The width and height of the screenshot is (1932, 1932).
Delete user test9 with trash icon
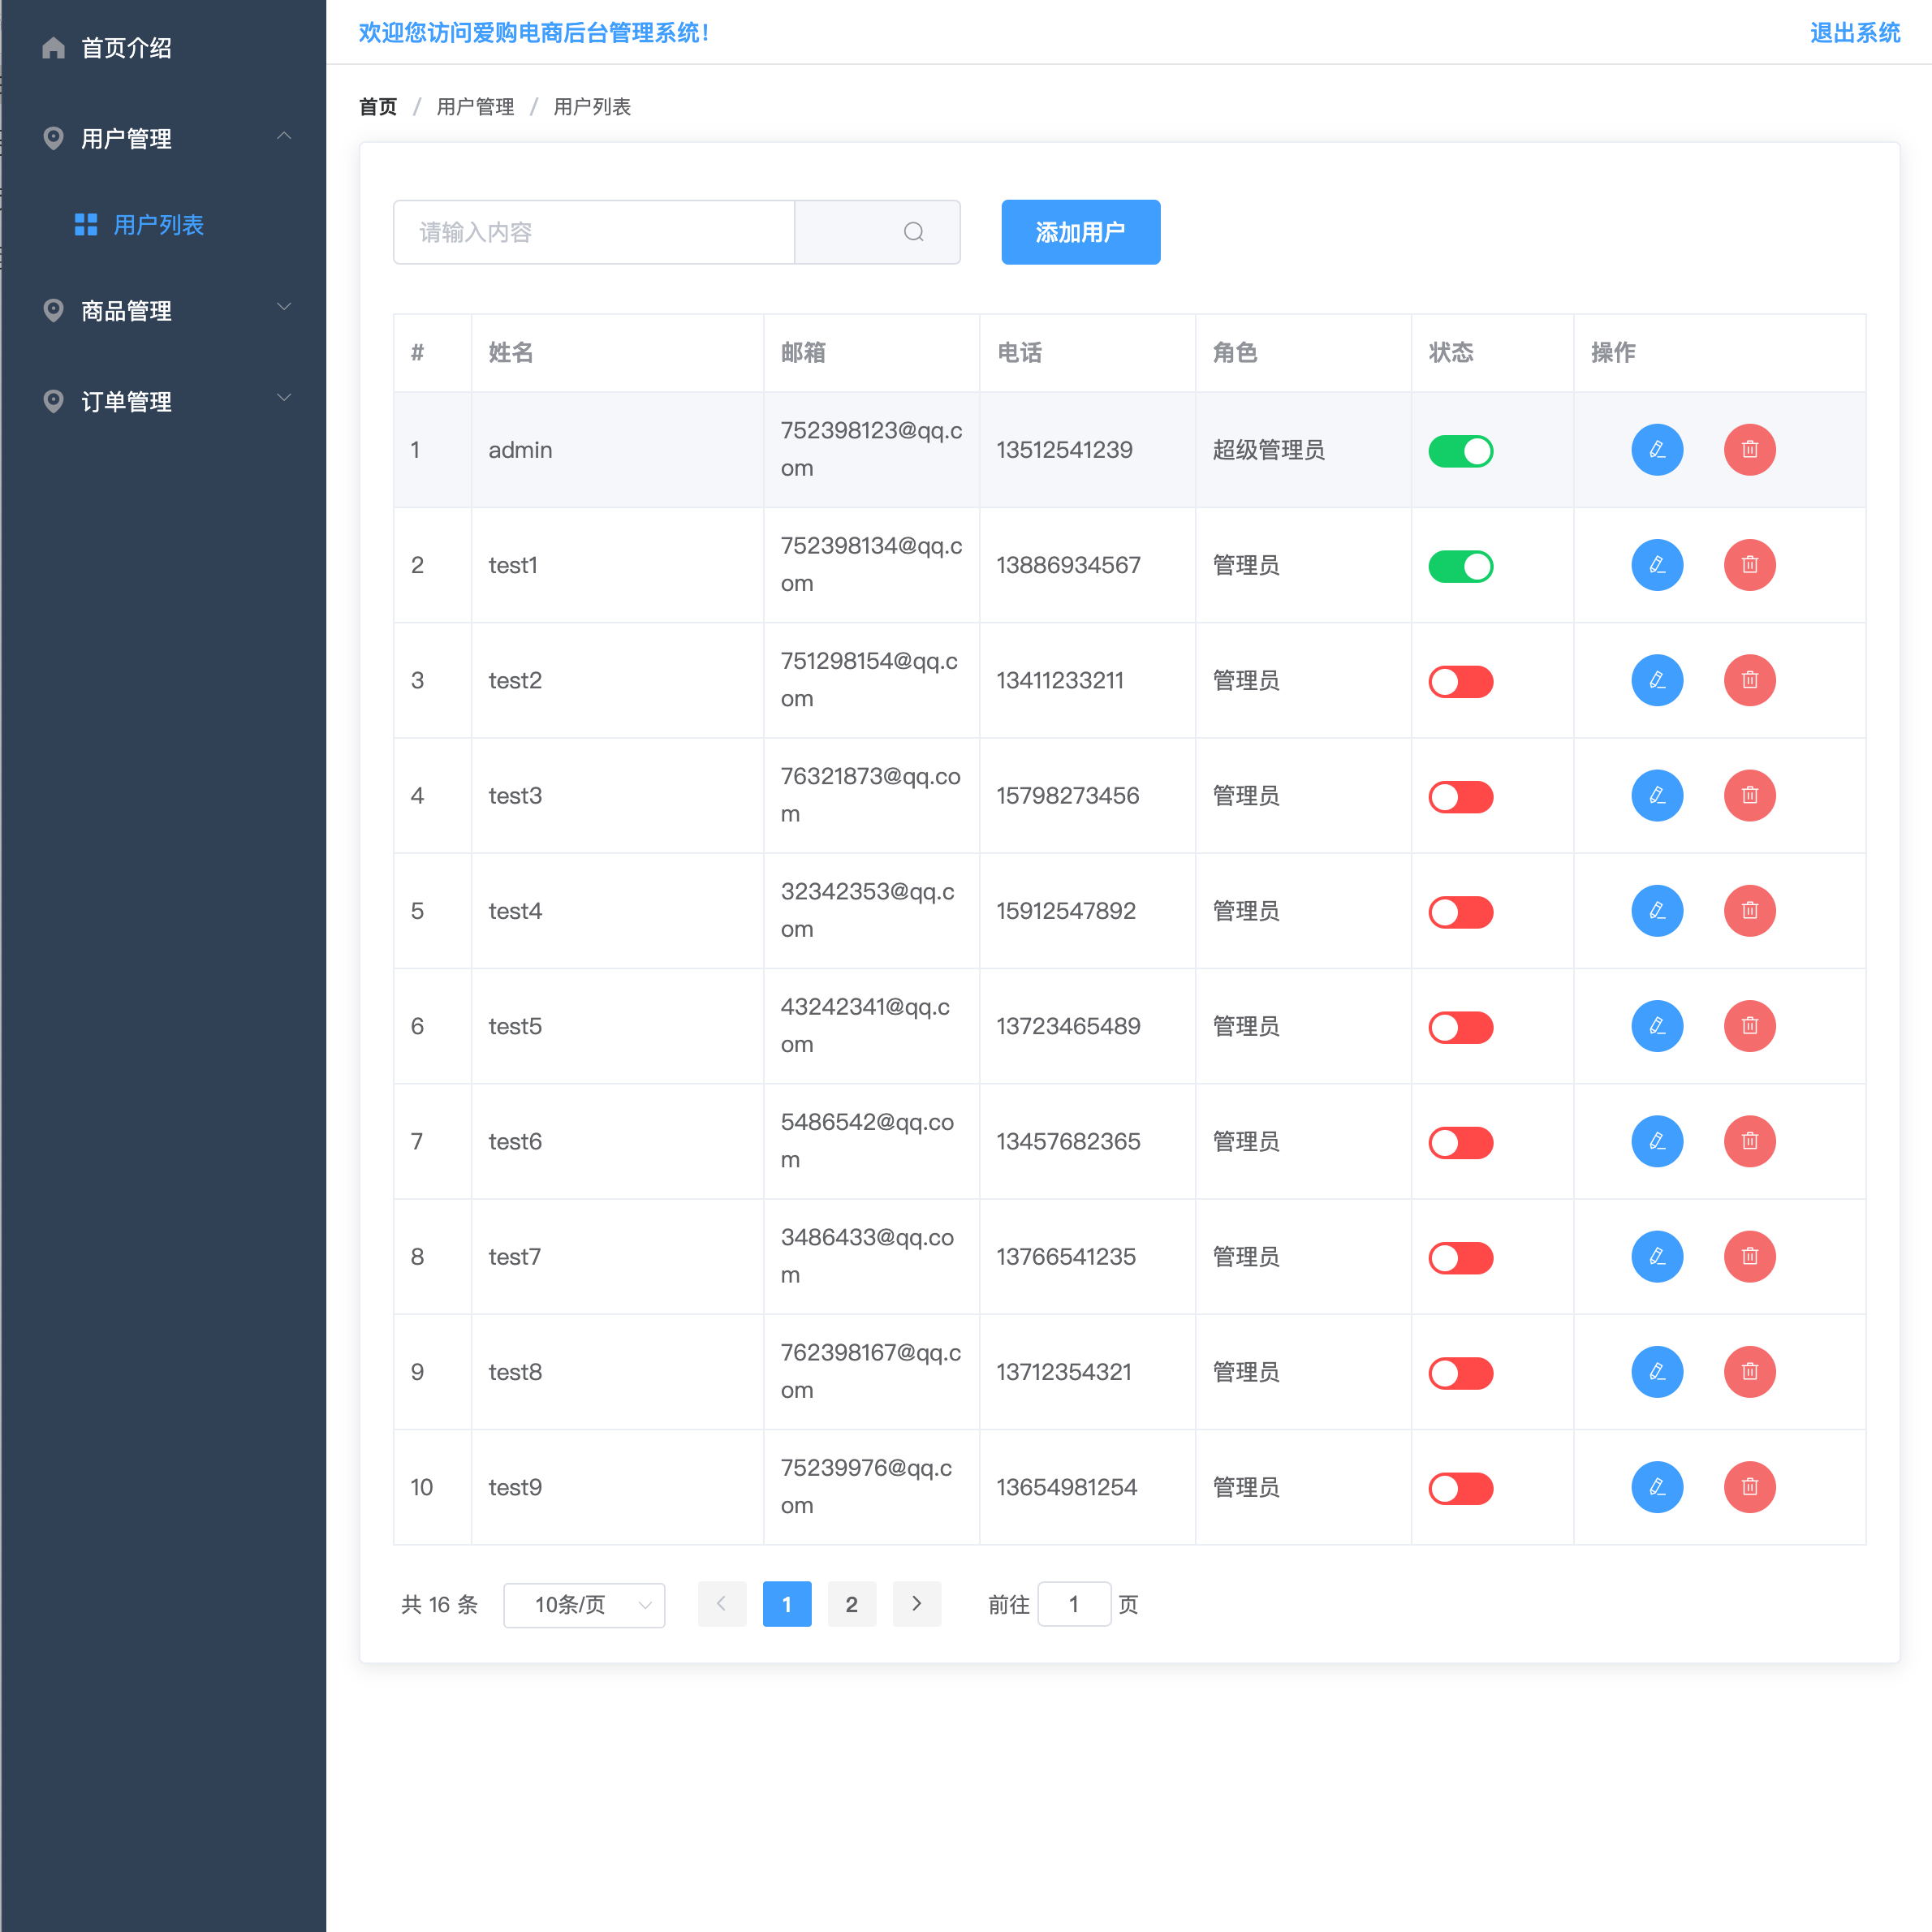coord(1749,1487)
